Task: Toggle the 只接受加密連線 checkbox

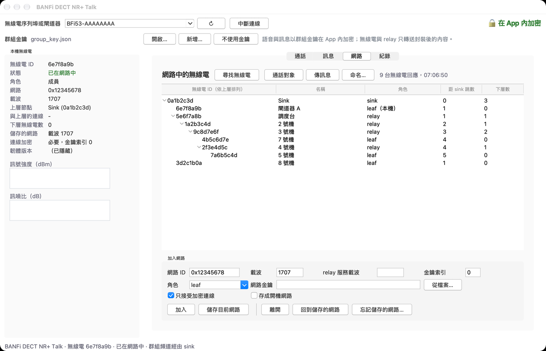Action: [171, 295]
